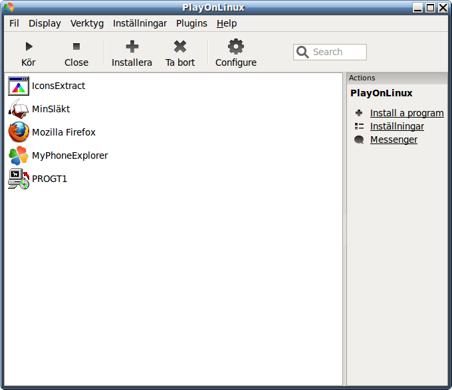The image size is (452, 390).
Task: Click the magnifier icon in search box
Action: [x=302, y=52]
